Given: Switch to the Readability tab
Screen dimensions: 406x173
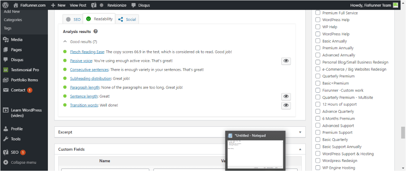Looking at the screenshot, I should click(99, 19).
